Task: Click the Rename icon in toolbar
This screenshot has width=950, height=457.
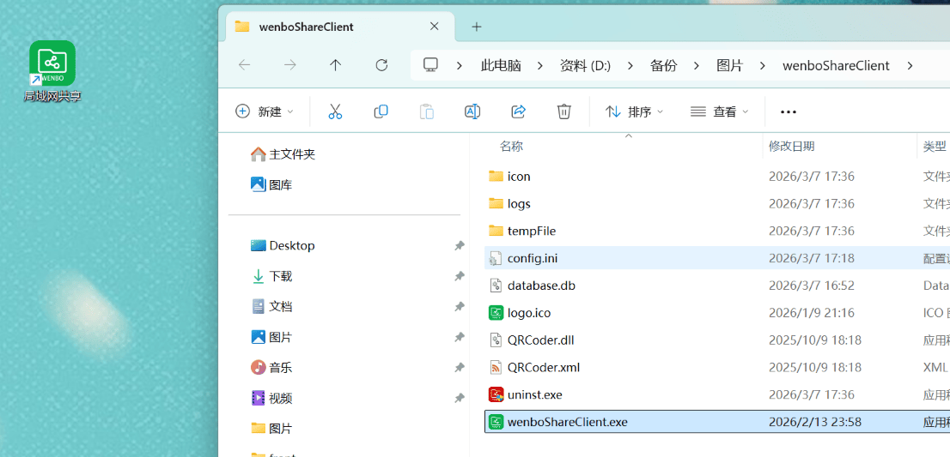Action: click(472, 111)
